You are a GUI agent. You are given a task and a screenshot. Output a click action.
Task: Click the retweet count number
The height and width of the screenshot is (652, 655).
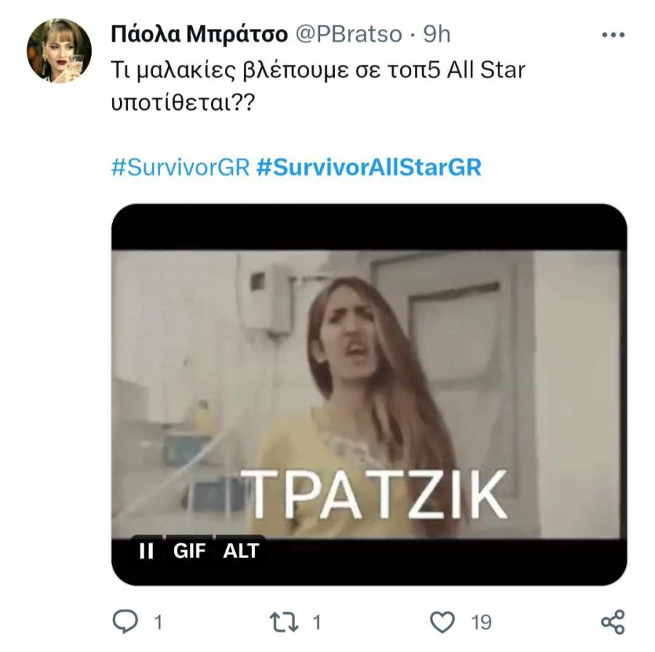317,621
